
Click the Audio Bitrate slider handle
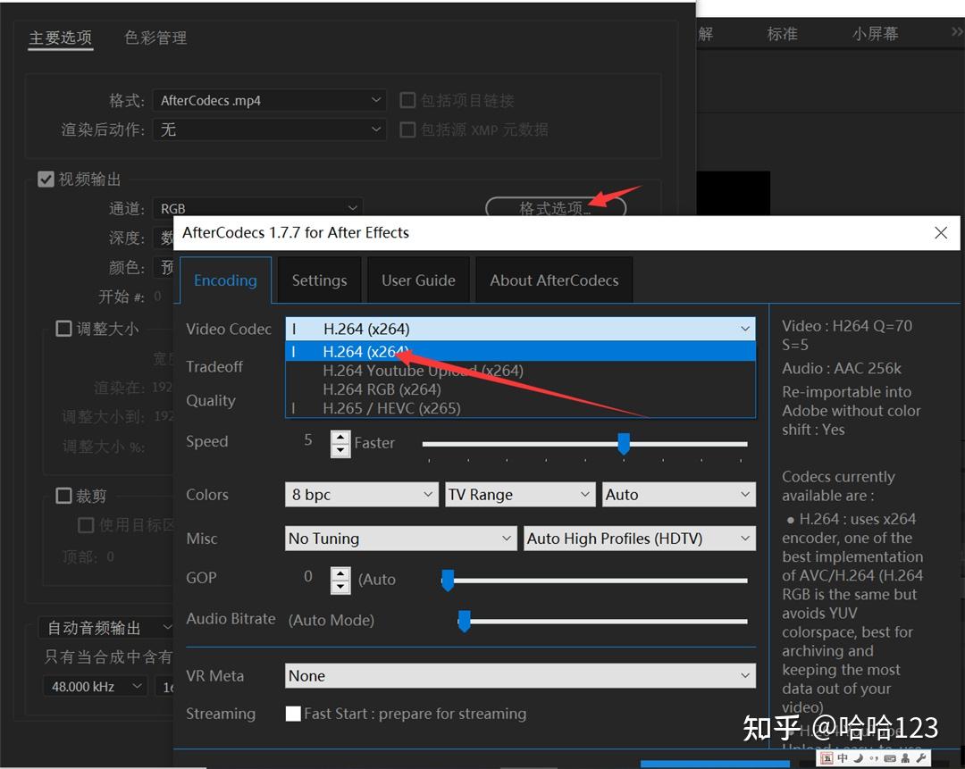(464, 621)
